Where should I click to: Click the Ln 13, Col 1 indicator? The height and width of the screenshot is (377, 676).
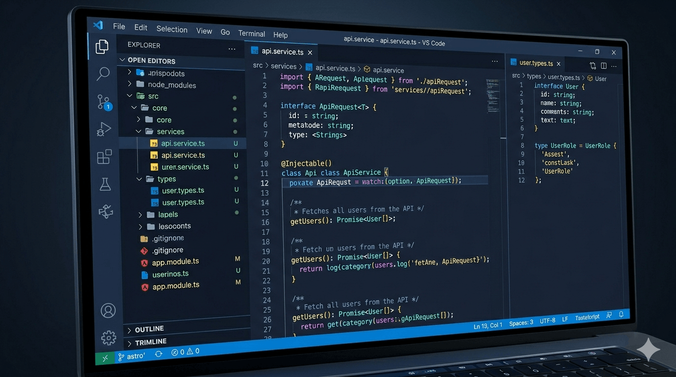tap(487, 324)
